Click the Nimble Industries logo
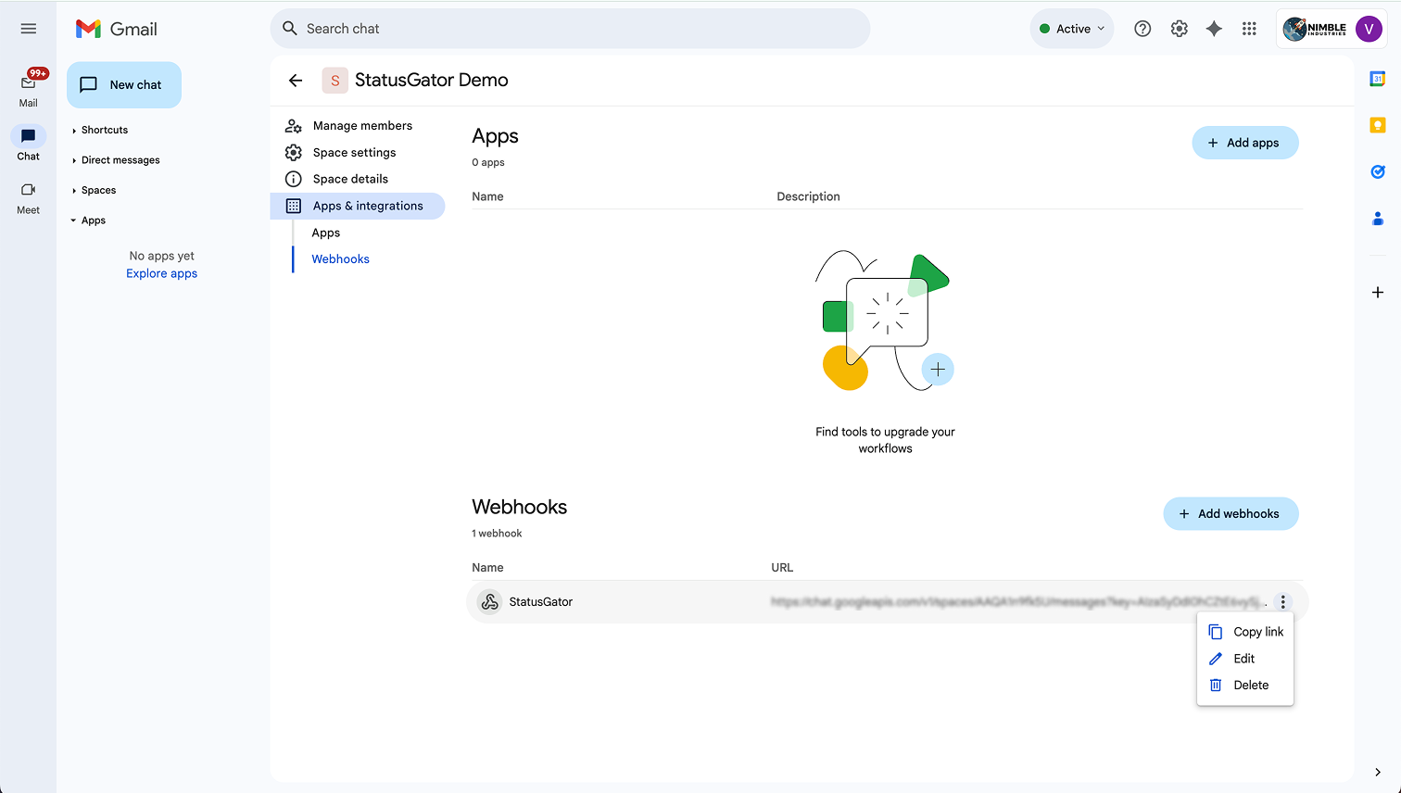The height and width of the screenshot is (793, 1401). pos(1315,29)
